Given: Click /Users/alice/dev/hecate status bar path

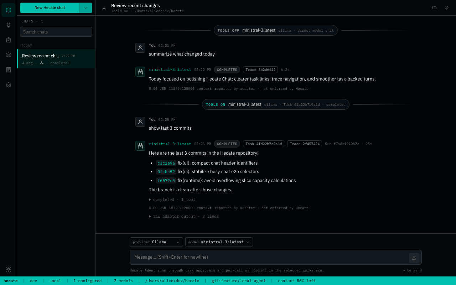Looking at the screenshot, I should pyautogui.click(x=172, y=281).
